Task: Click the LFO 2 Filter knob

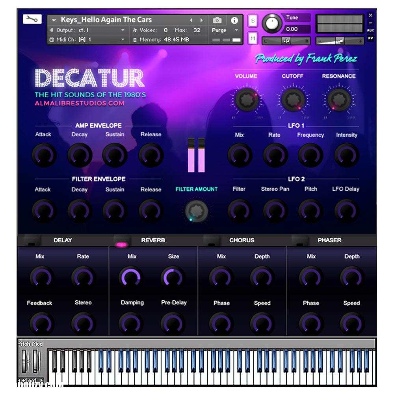Action: 240,211
